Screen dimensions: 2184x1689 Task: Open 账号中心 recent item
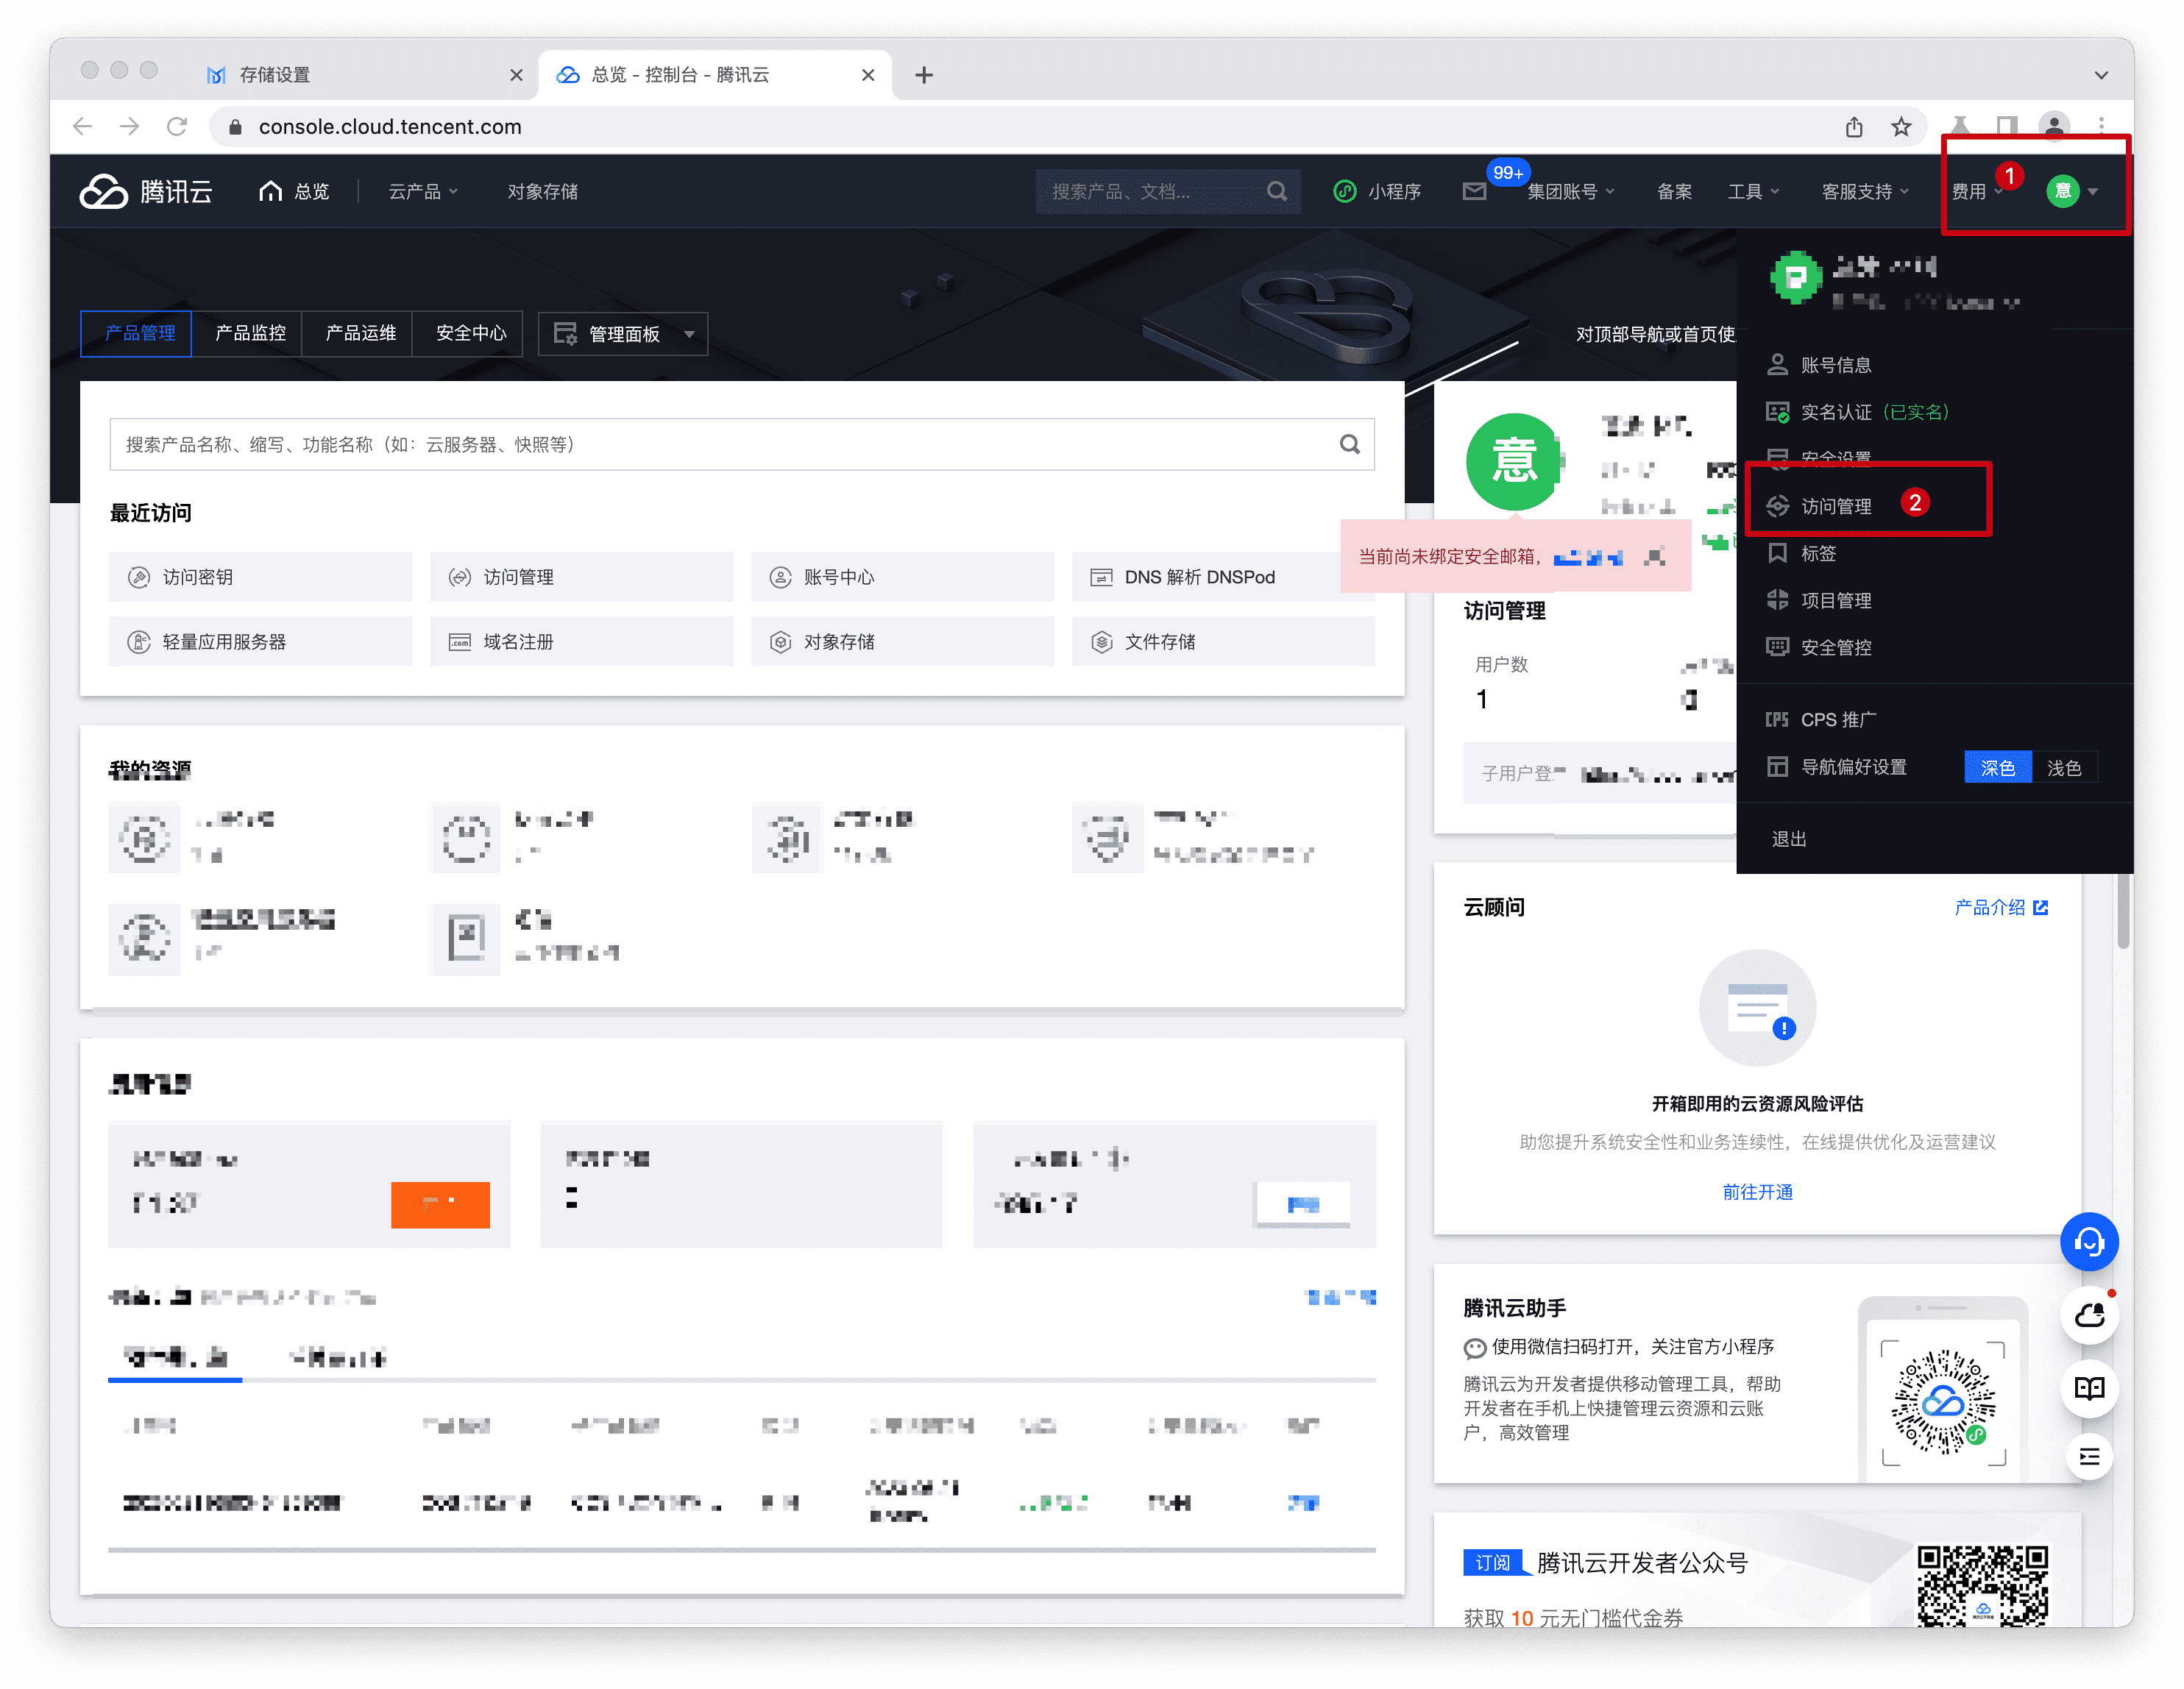point(902,577)
